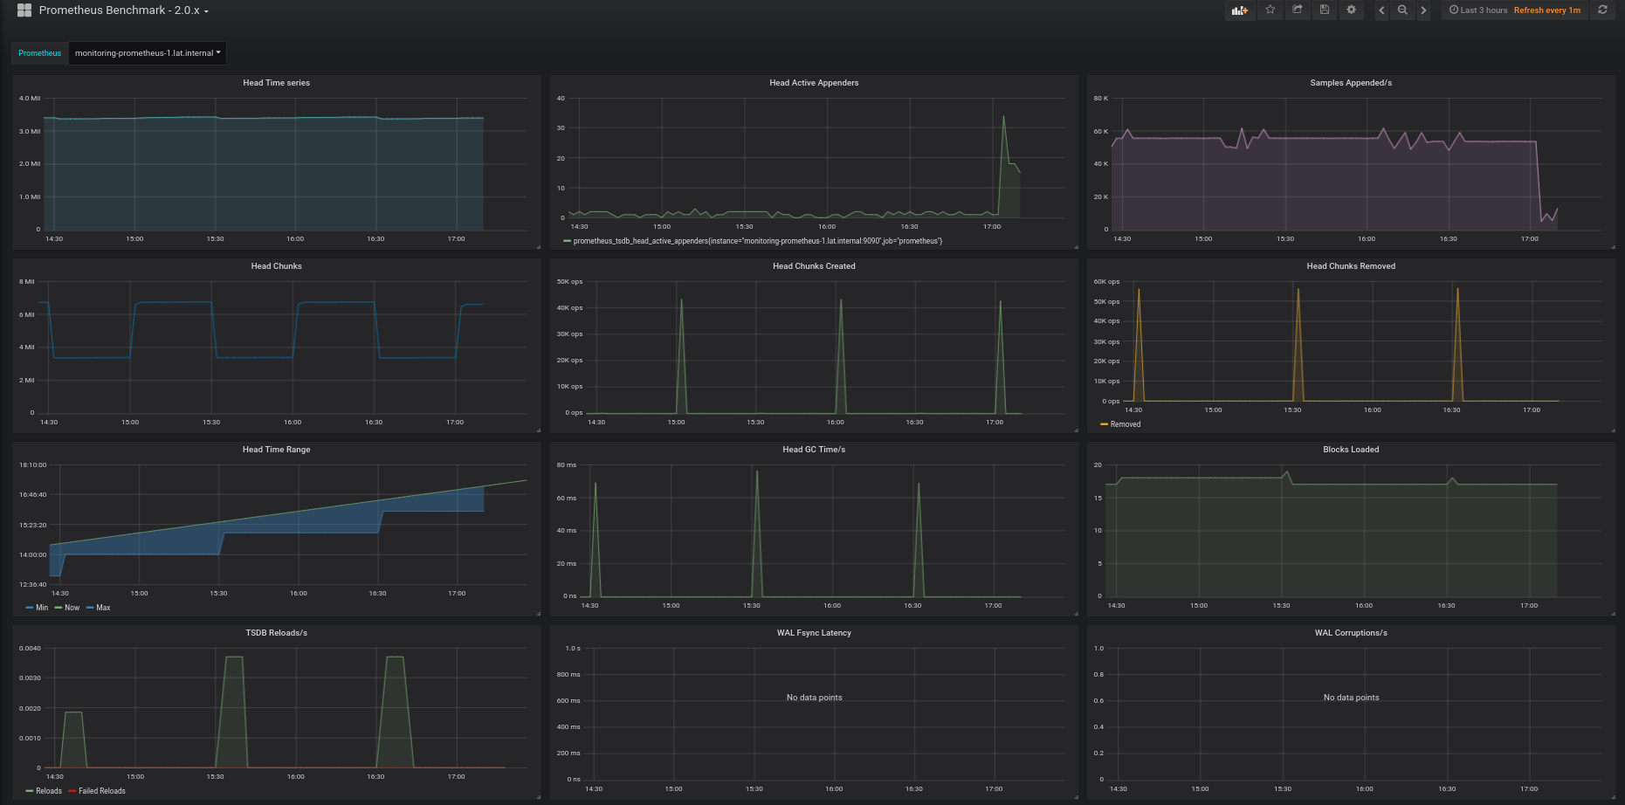1625x805 pixels.
Task: Click the manual refresh icon
Action: [1602, 10]
